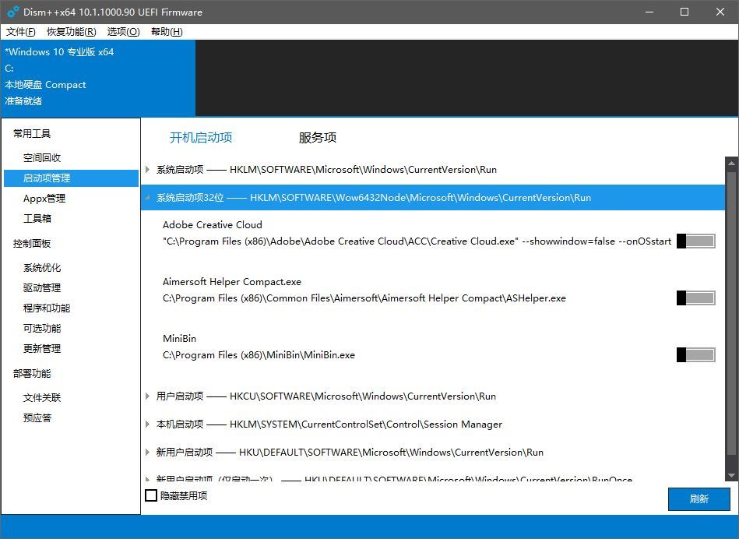Viewport: 739px width, 539px height.
Task: Click the Dism++ gear icon in title bar
Action: tap(12, 12)
